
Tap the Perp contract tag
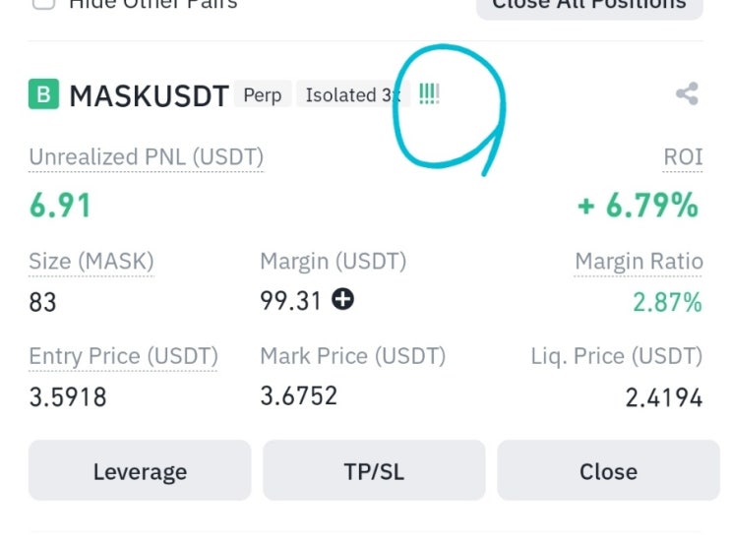pyautogui.click(x=262, y=95)
